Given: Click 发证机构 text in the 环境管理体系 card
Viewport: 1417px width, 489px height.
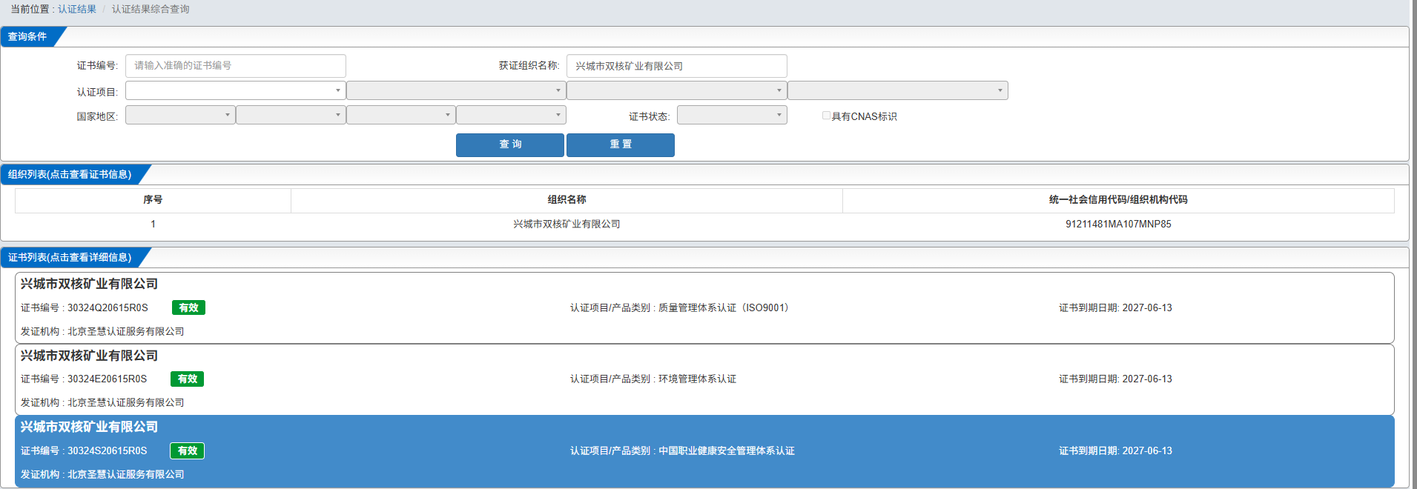Looking at the screenshot, I should (x=102, y=402).
